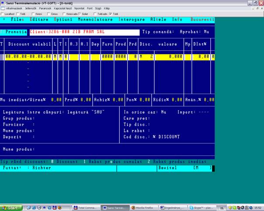This screenshot has width=264, height=211.
Task: Click the Show Desktop quick launch icon
Action: click(28, 208)
